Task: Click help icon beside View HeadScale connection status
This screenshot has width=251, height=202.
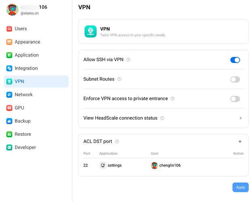Action: pos(162,118)
